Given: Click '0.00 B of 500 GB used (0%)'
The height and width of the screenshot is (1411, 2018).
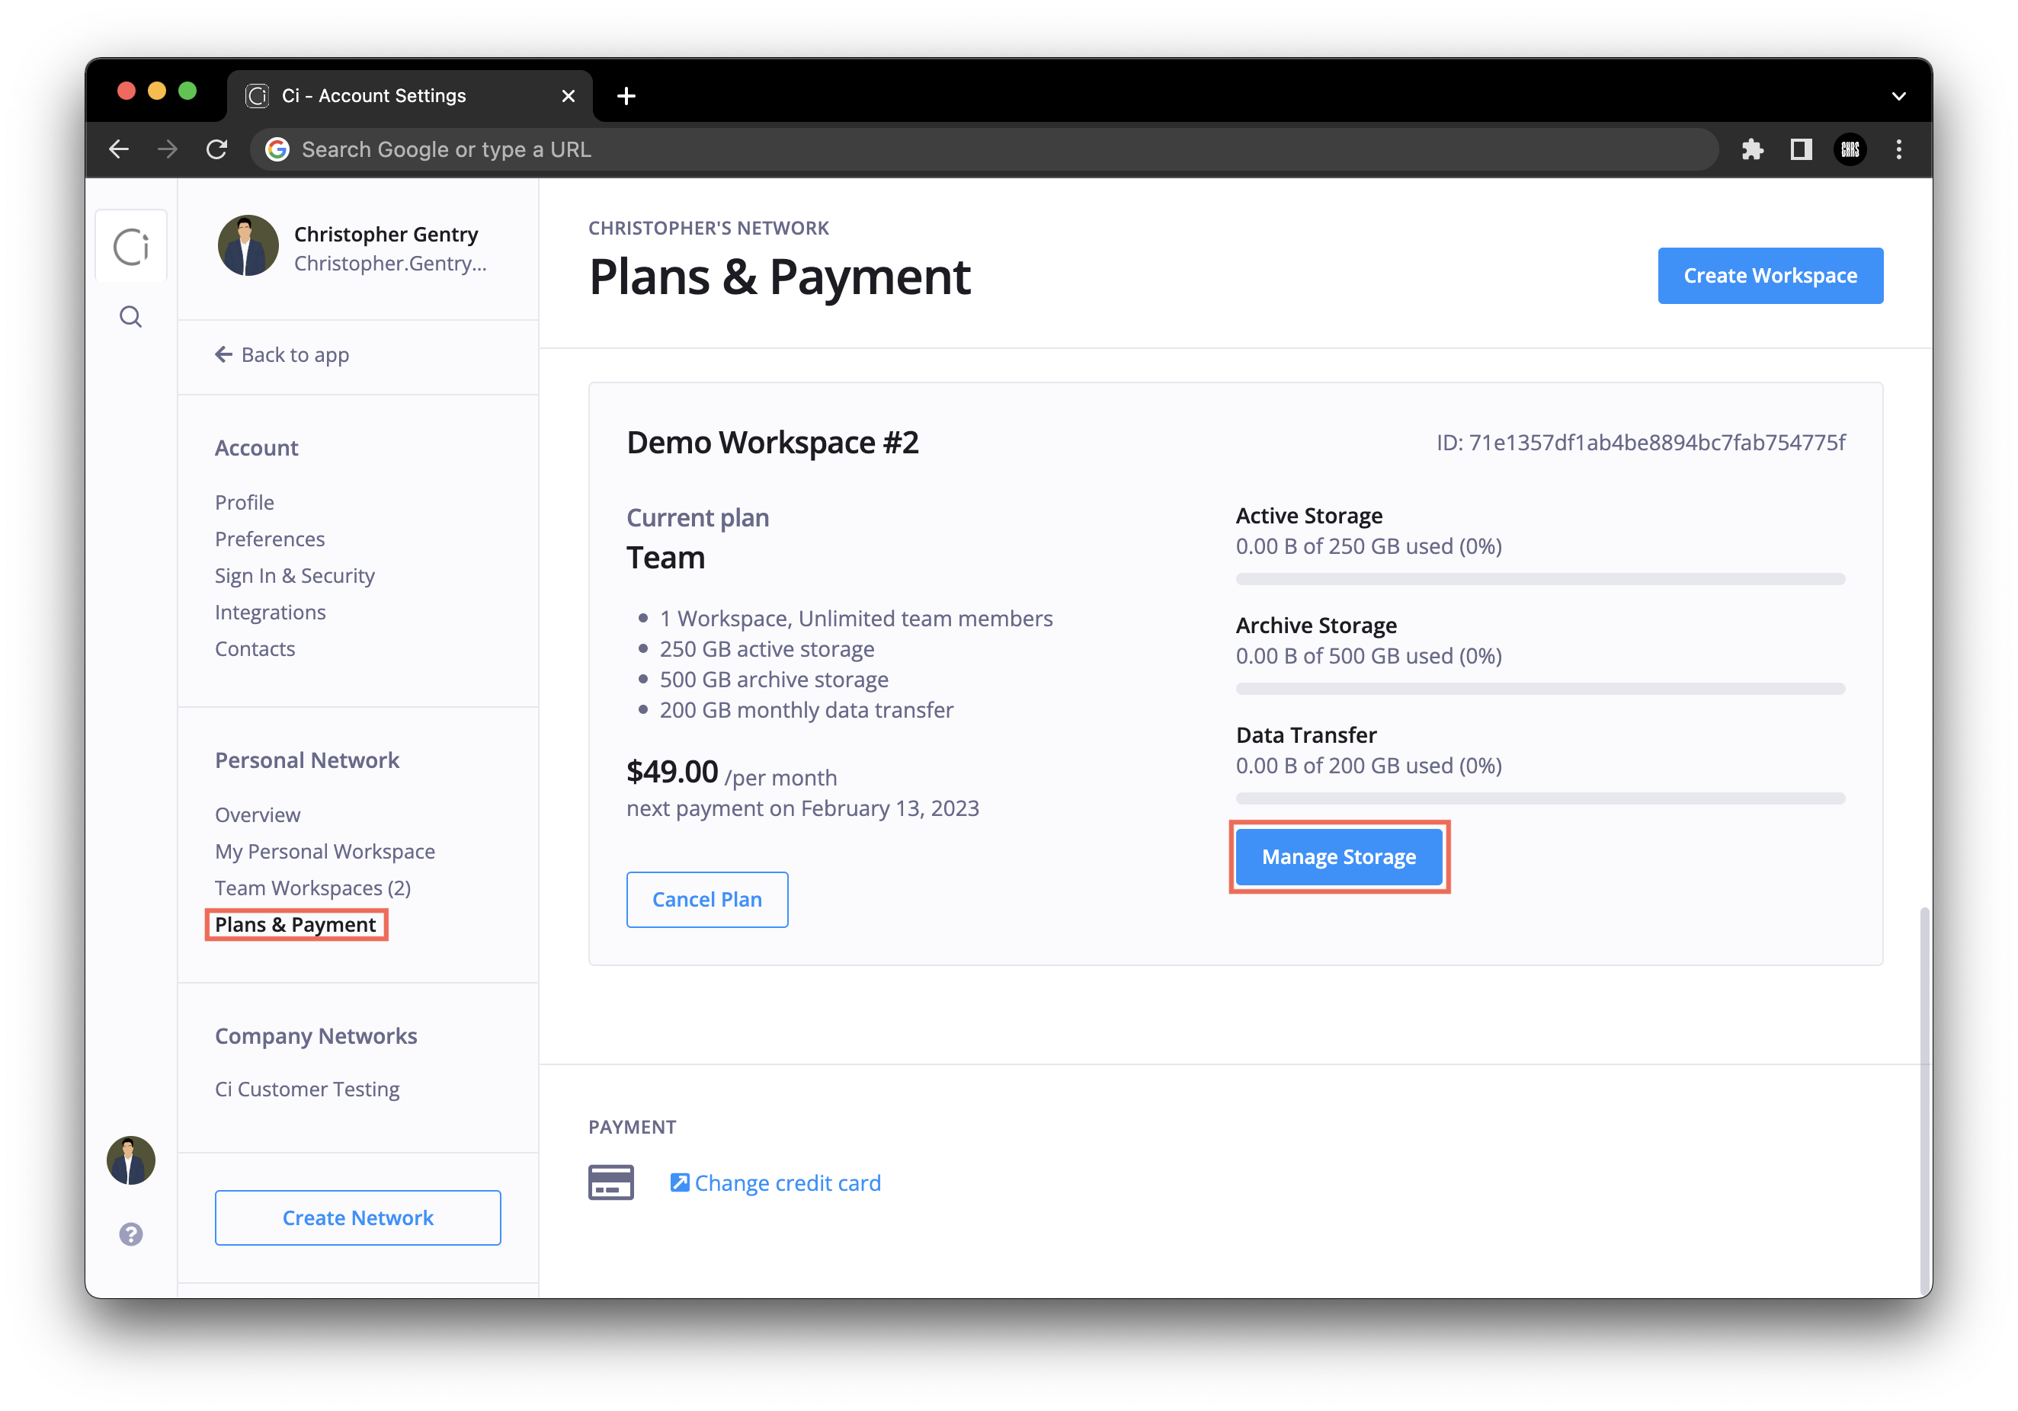Looking at the screenshot, I should click(1369, 656).
